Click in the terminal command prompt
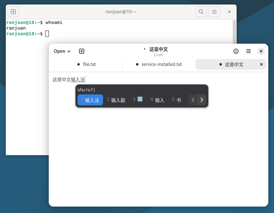The height and width of the screenshot is (213, 274). click(47, 34)
